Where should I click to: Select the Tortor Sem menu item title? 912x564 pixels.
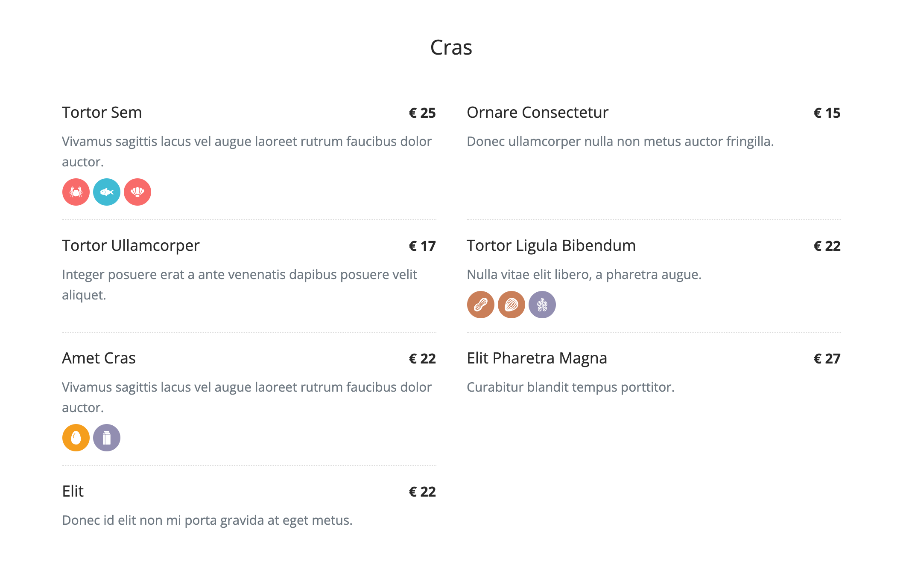coord(102,113)
